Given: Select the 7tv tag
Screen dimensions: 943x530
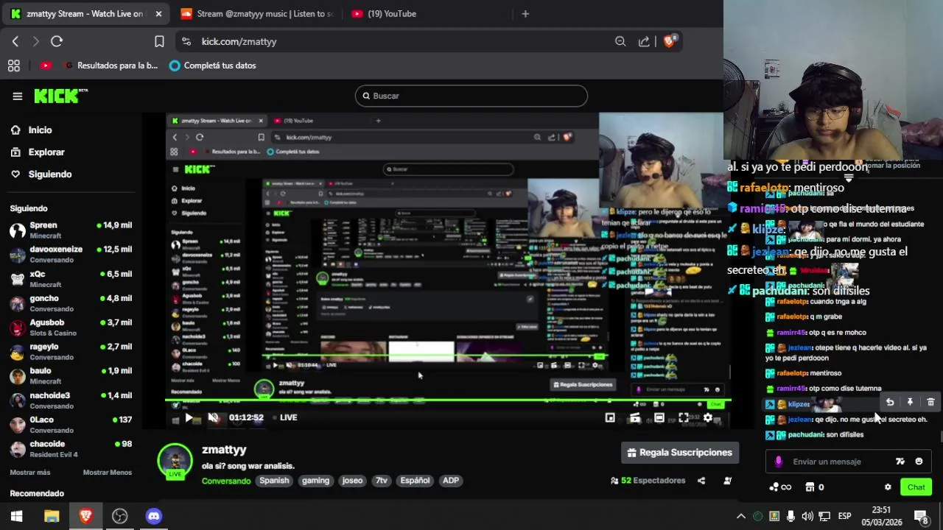Looking at the screenshot, I should click(x=381, y=481).
